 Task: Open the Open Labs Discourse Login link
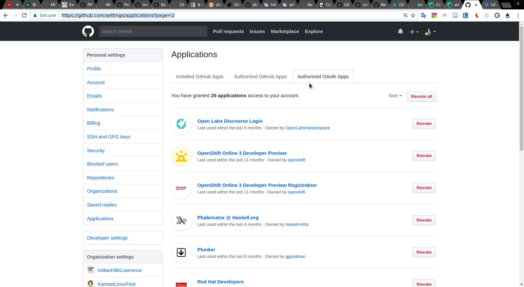(x=230, y=121)
